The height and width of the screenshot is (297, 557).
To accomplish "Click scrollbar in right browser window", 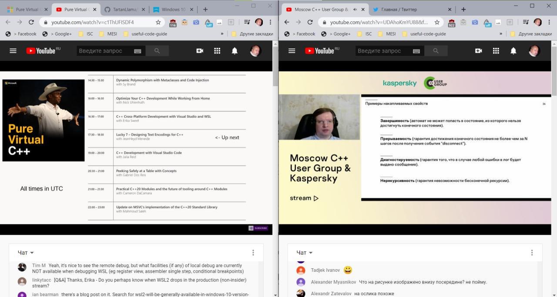I will pos(554,72).
